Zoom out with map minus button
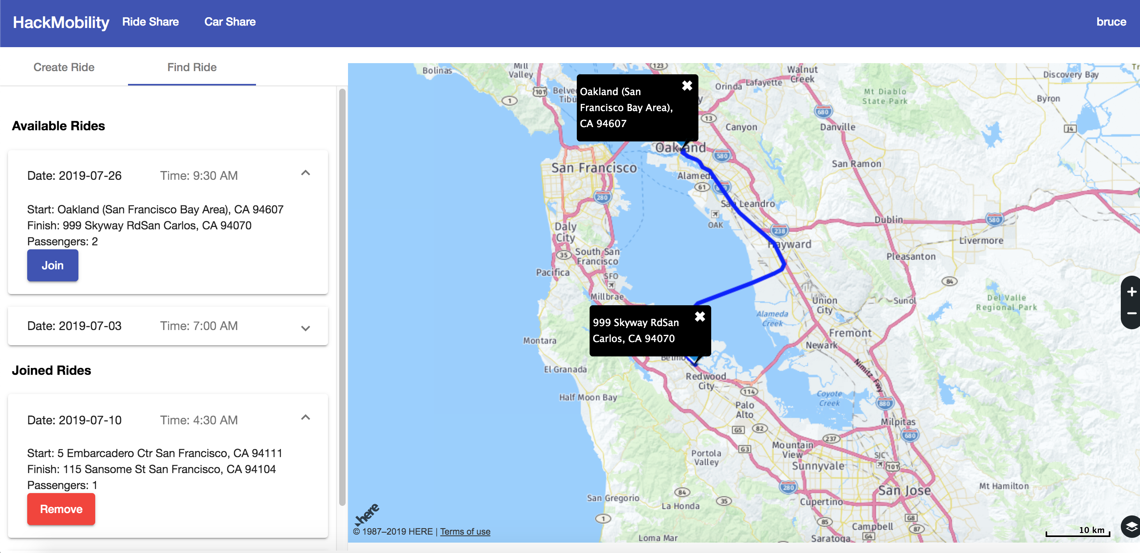Screen dimensions: 1140x553 point(1131,313)
